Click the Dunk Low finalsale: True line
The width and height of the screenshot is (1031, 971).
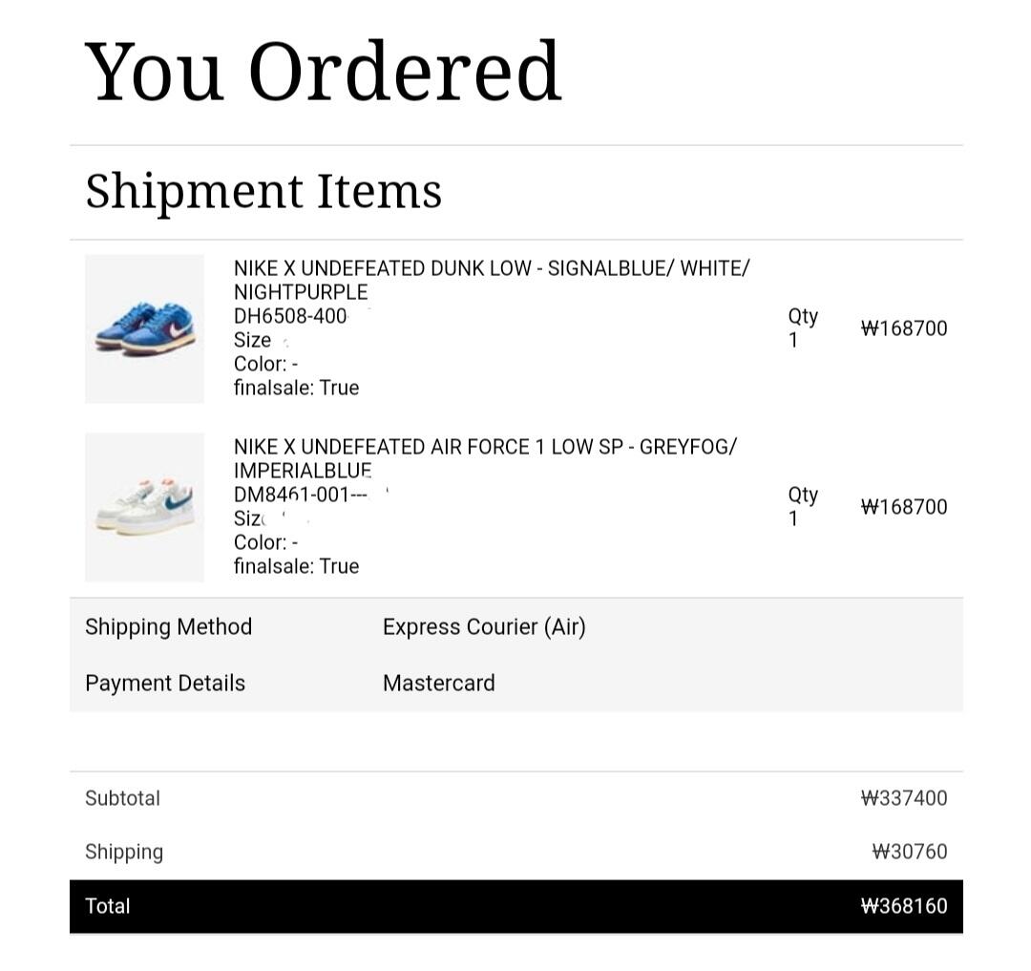pyautogui.click(x=296, y=388)
